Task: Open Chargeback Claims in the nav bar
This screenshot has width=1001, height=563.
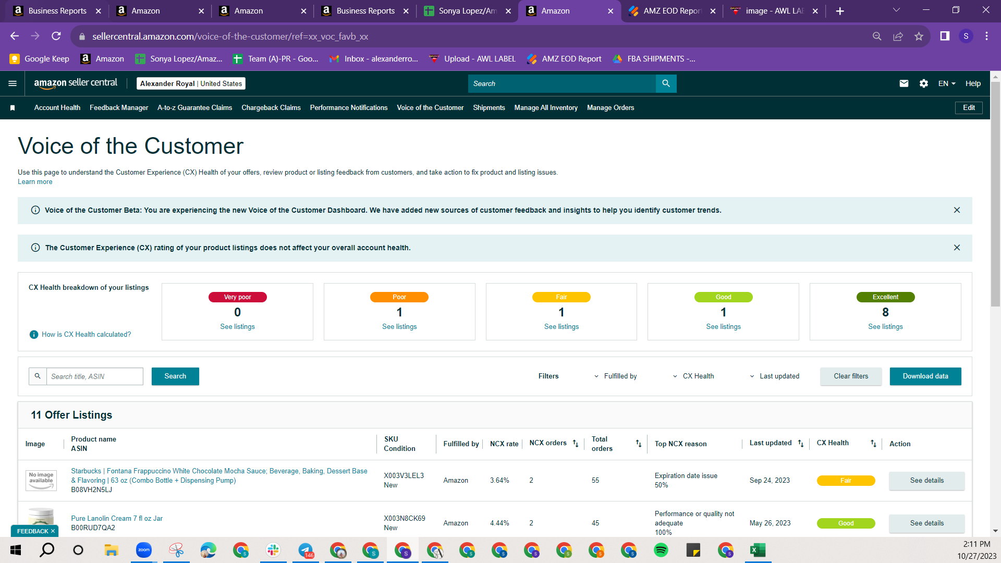Action: tap(271, 108)
